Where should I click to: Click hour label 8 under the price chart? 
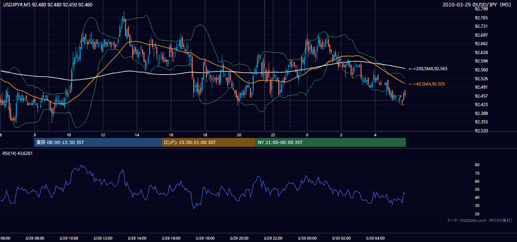(35, 135)
